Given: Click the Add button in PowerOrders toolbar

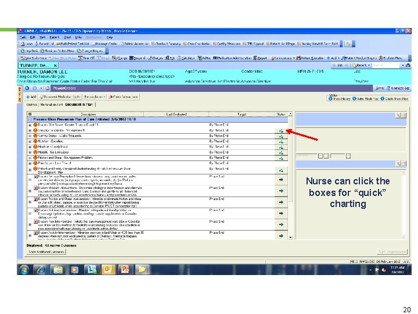Looking at the screenshot, I should tap(31, 97).
